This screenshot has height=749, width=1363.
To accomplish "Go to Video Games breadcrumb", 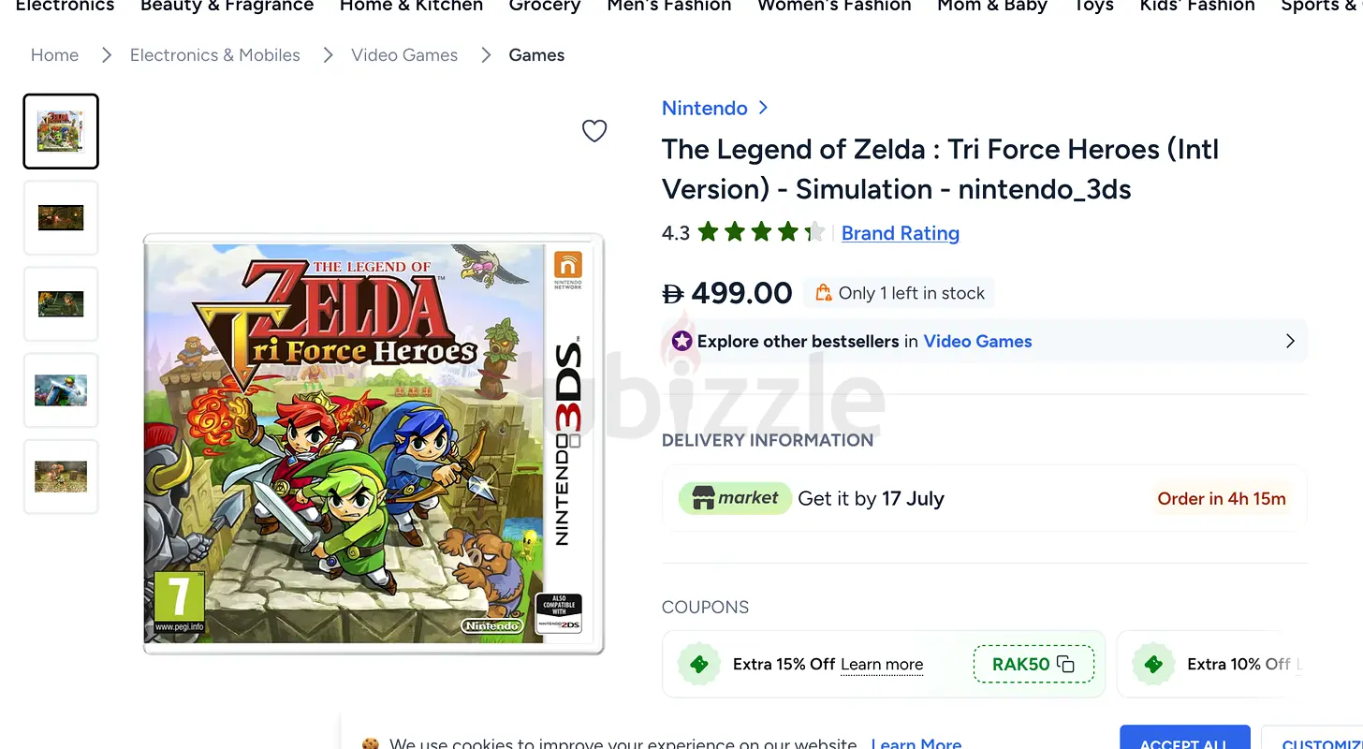I will [404, 55].
